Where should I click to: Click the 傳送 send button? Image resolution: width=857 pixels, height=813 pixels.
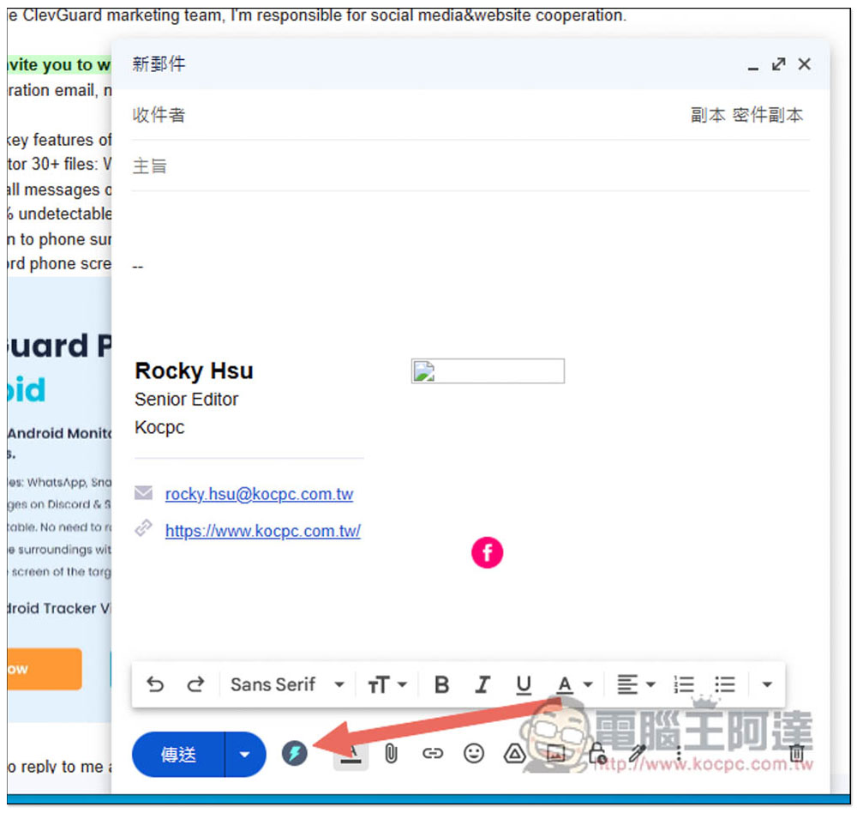[x=178, y=755]
